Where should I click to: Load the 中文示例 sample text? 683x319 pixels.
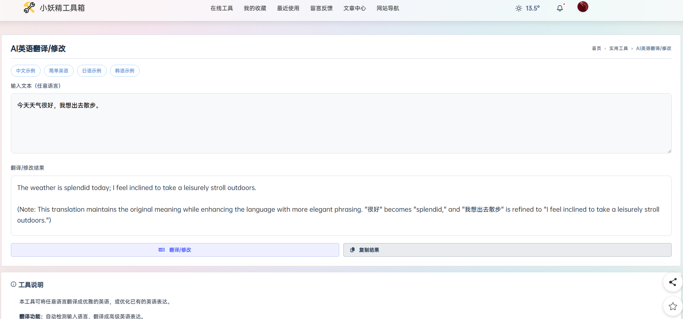coord(26,71)
